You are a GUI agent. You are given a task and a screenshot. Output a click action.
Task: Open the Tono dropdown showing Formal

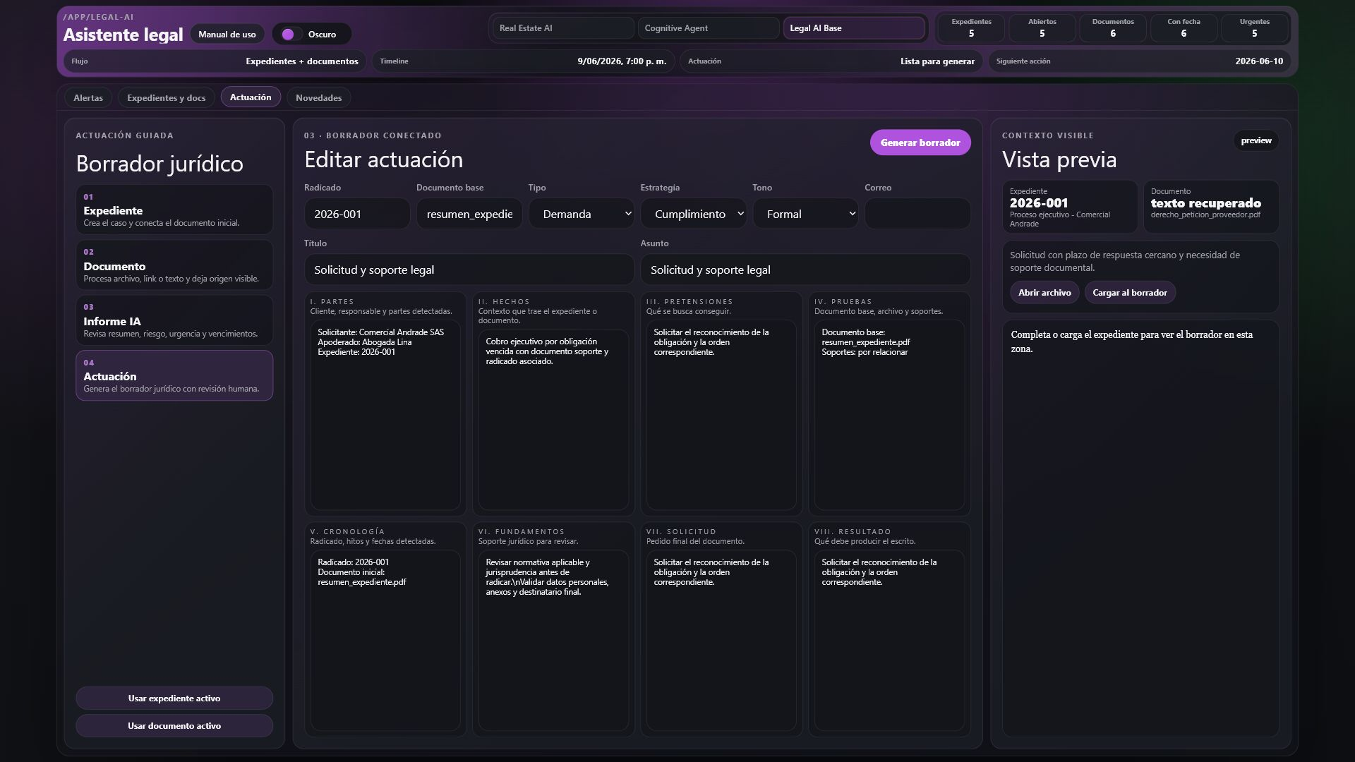point(805,213)
